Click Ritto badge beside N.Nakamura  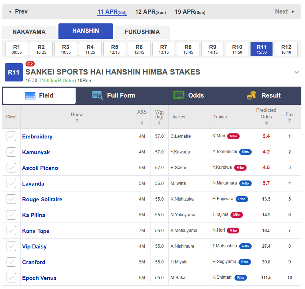tap(245, 183)
